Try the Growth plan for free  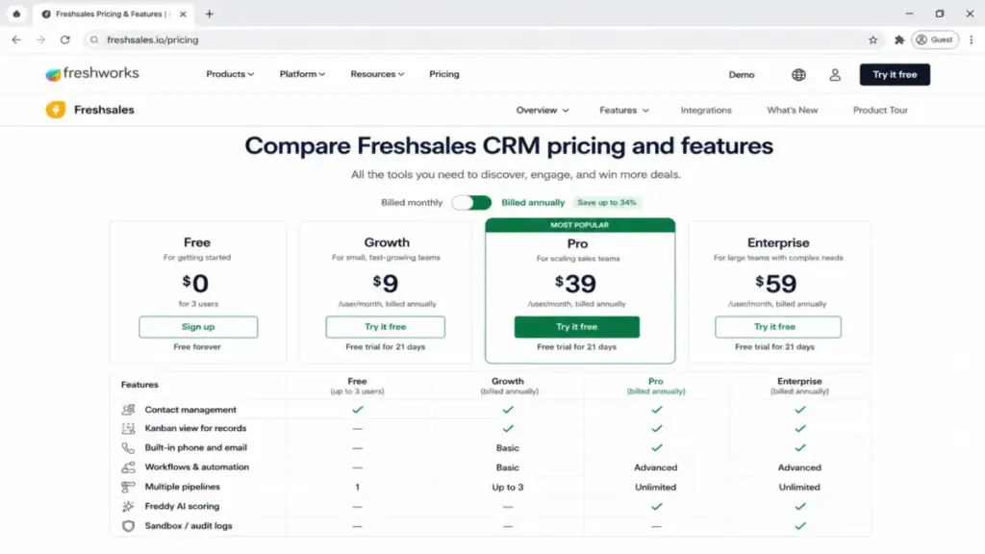click(x=385, y=327)
